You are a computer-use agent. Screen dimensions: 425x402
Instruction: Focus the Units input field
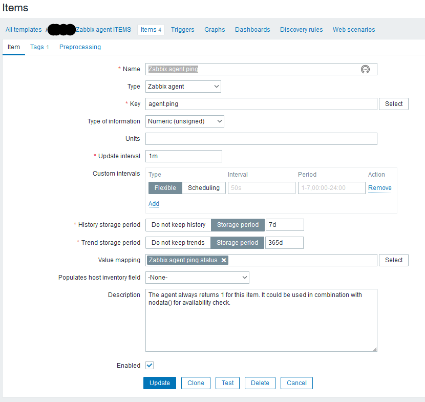pos(261,139)
